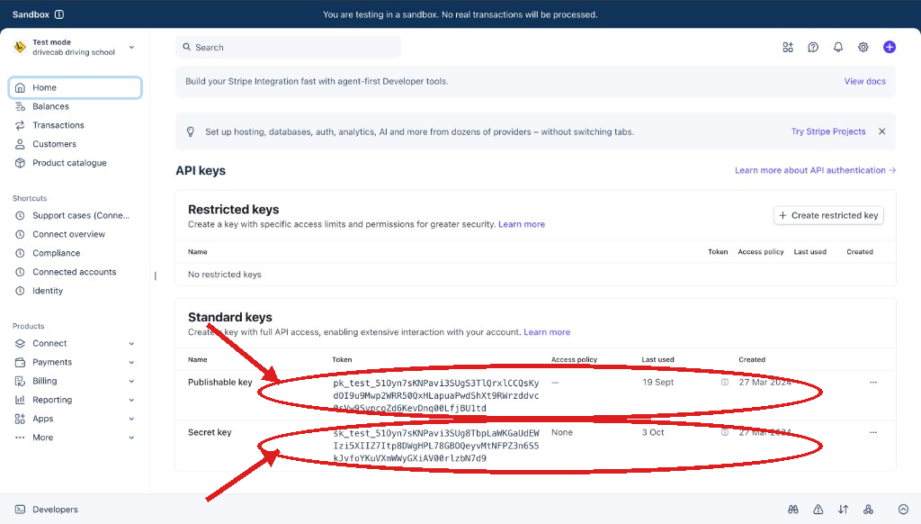The width and height of the screenshot is (921, 524).
Task: Click the Sandbox info icon
Action: click(x=59, y=14)
